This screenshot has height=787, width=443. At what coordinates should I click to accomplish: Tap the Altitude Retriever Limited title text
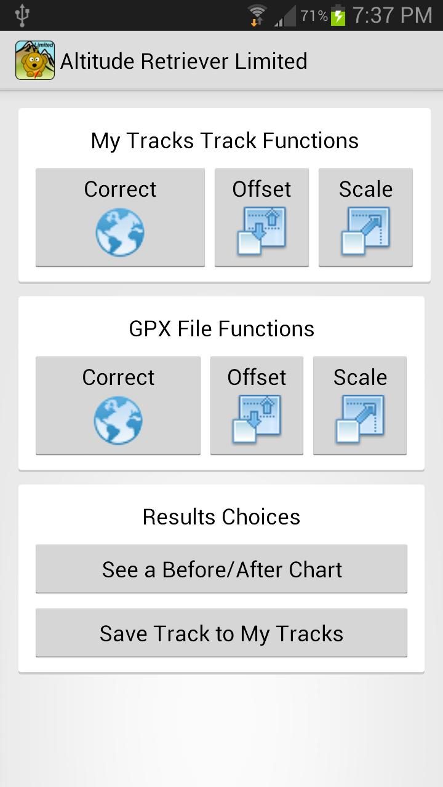(x=183, y=61)
